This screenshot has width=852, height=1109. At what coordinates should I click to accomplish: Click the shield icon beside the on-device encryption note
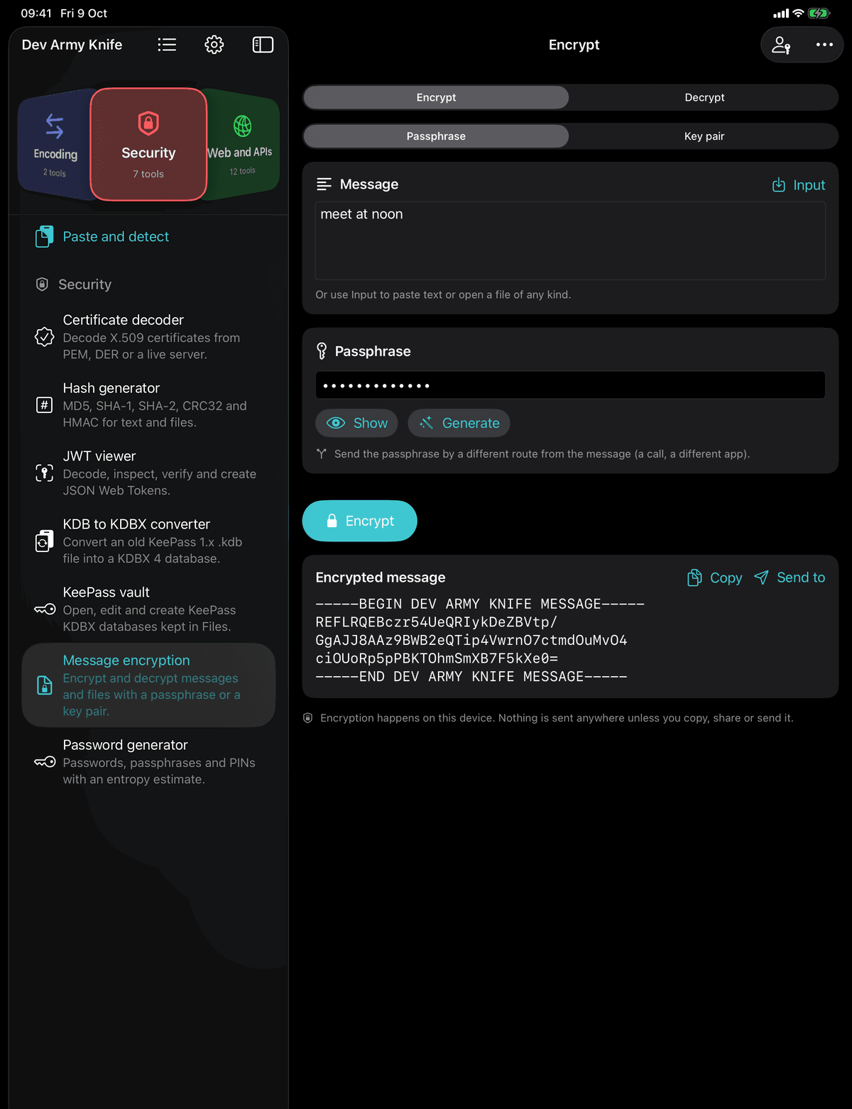307,718
